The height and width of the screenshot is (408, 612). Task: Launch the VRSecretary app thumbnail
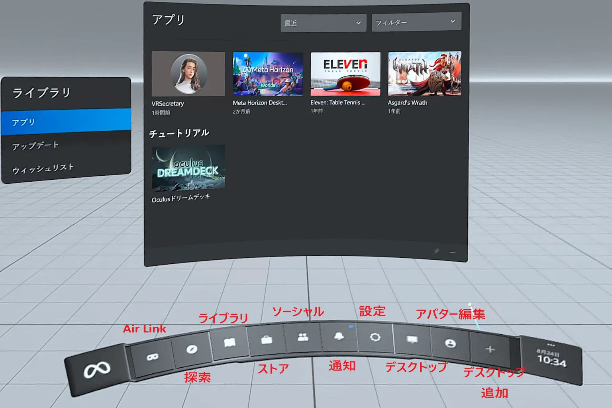[x=188, y=74]
